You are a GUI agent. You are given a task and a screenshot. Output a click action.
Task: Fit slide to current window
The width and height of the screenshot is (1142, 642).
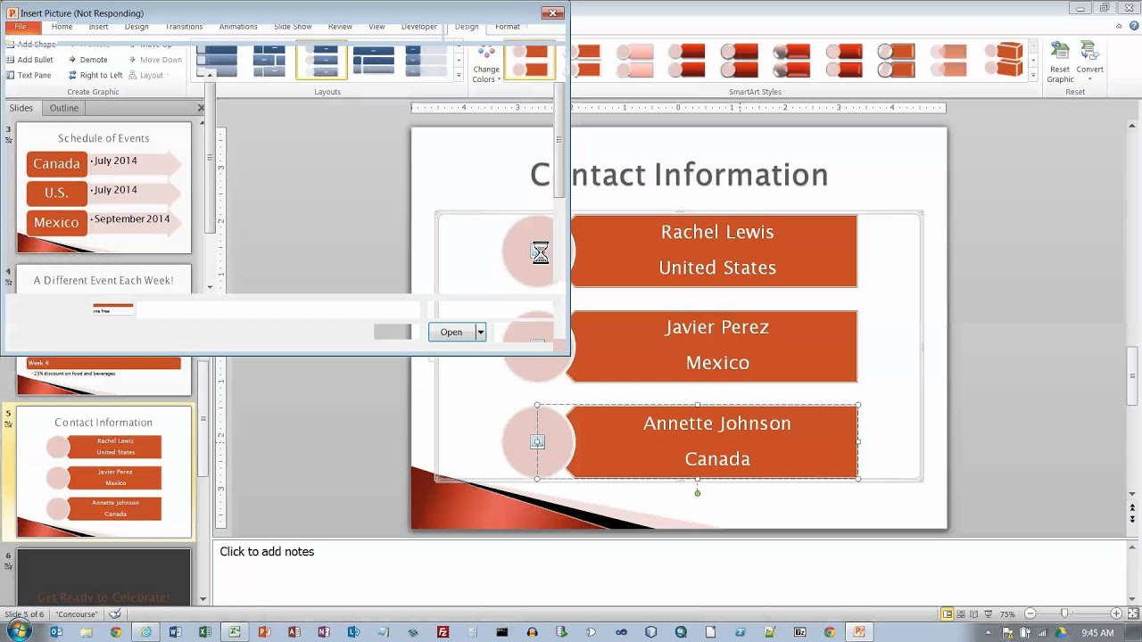[1132, 613]
